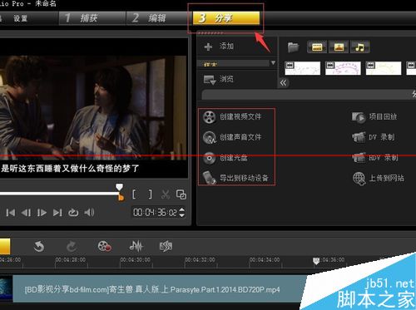Click the 添加 plus button
416x310 pixels.
(208, 47)
